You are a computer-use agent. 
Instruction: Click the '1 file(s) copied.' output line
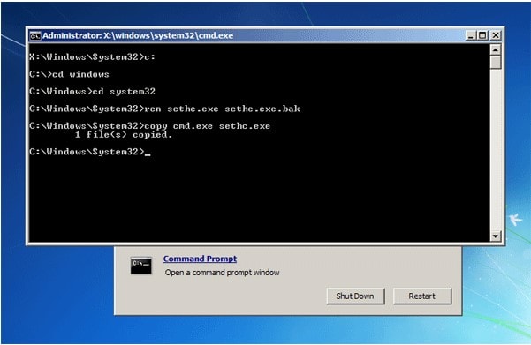[x=124, y=135]
